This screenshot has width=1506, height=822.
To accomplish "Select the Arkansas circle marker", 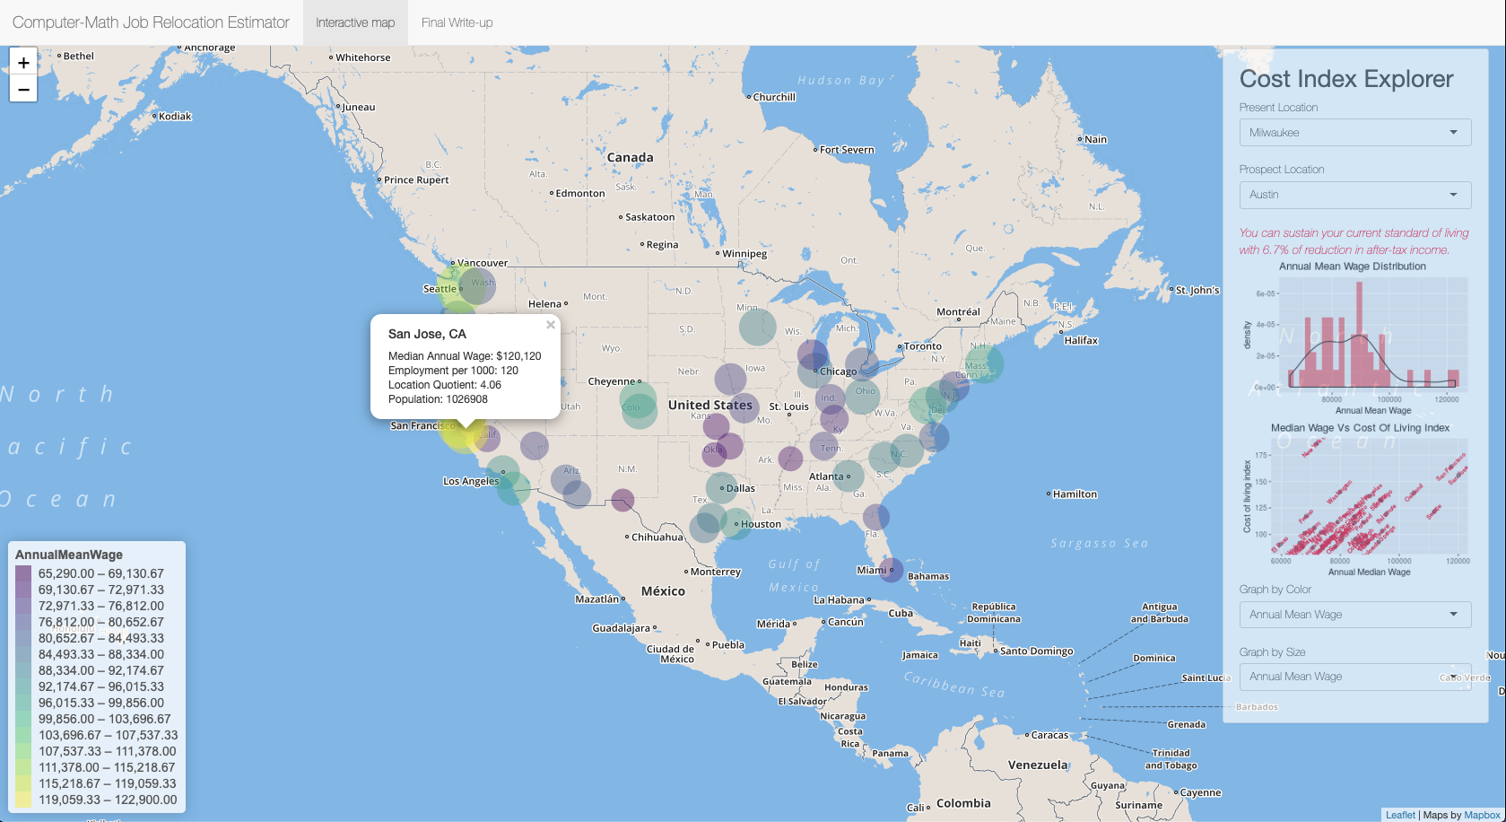I will tap(790, 459).
